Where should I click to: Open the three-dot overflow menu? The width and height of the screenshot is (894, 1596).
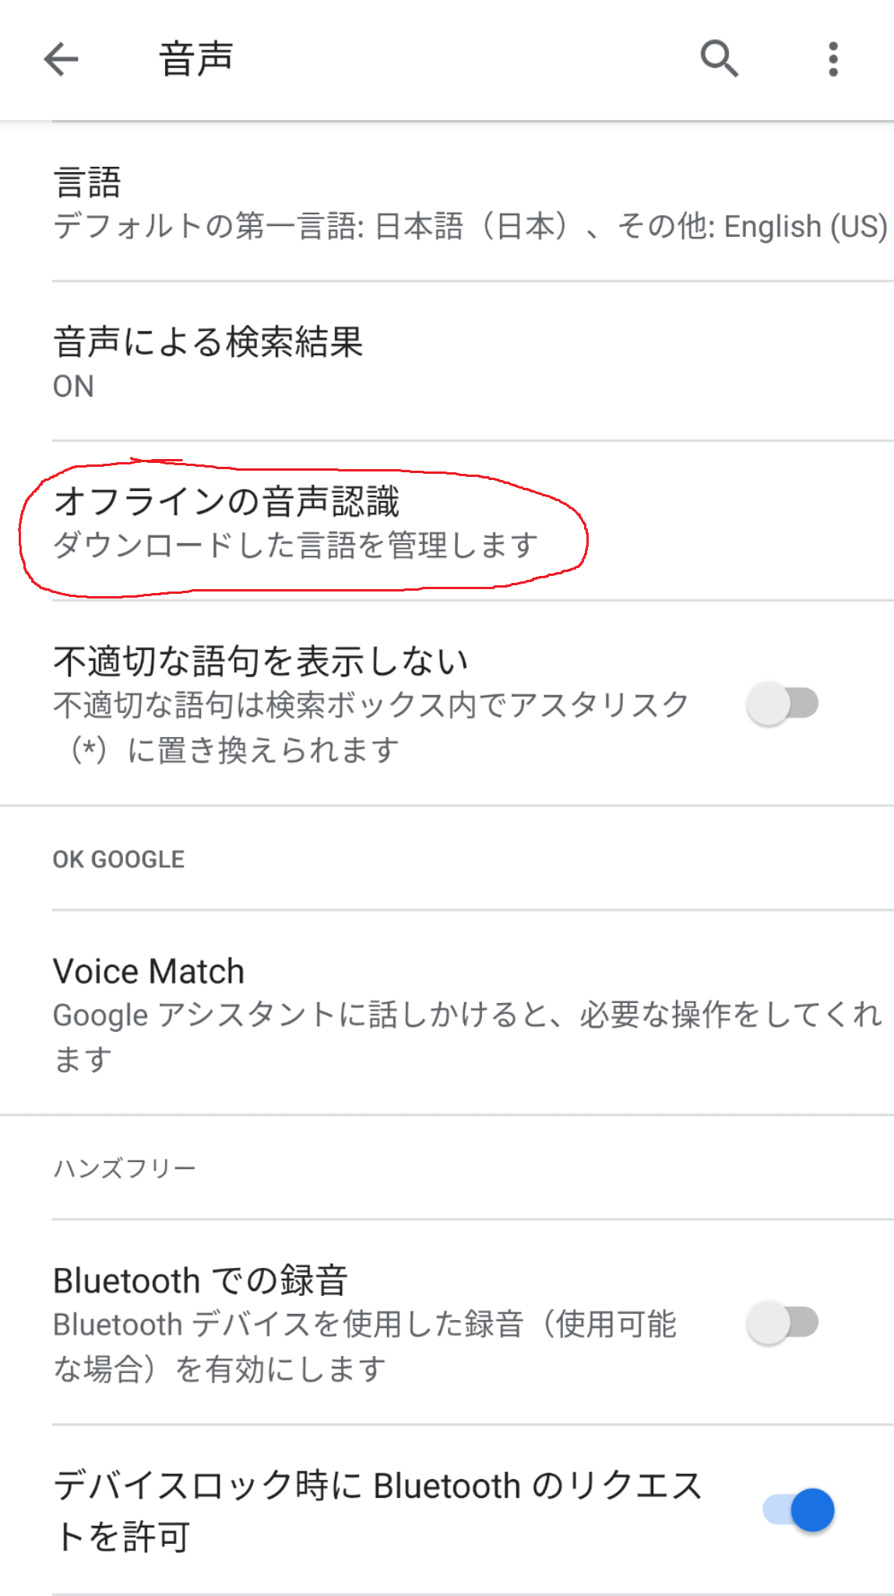[832, 59]
